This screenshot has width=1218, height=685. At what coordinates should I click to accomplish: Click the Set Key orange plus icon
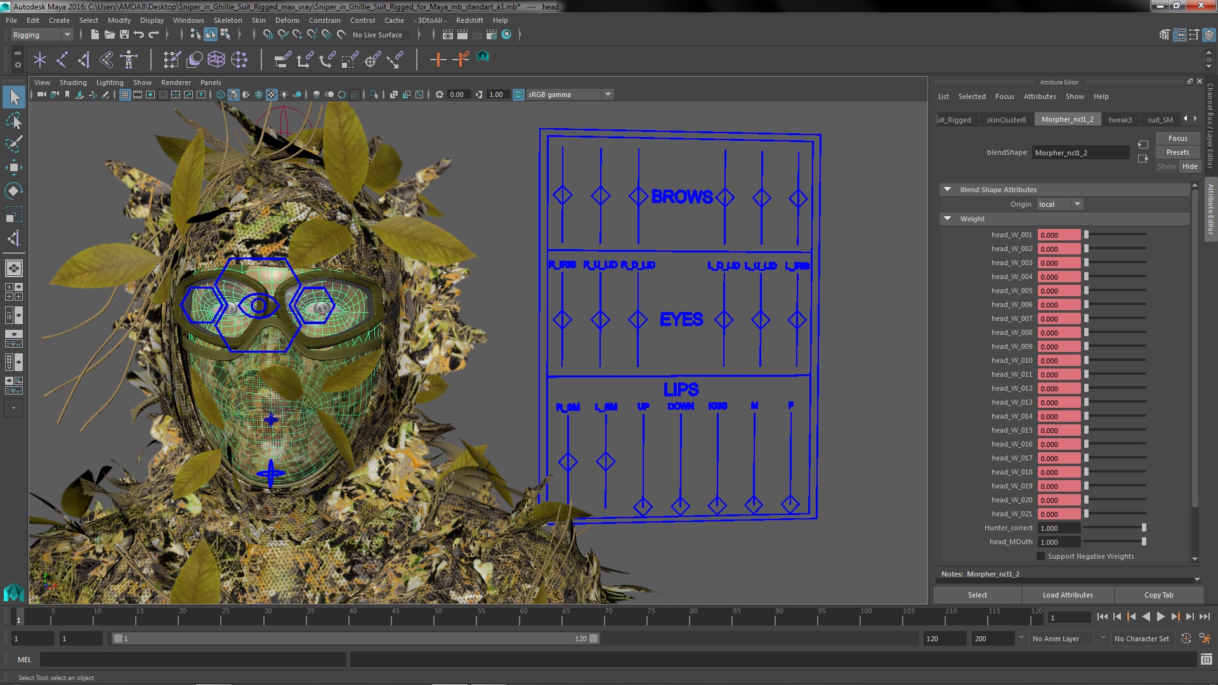pyautogui.click(x=438, y=60)
